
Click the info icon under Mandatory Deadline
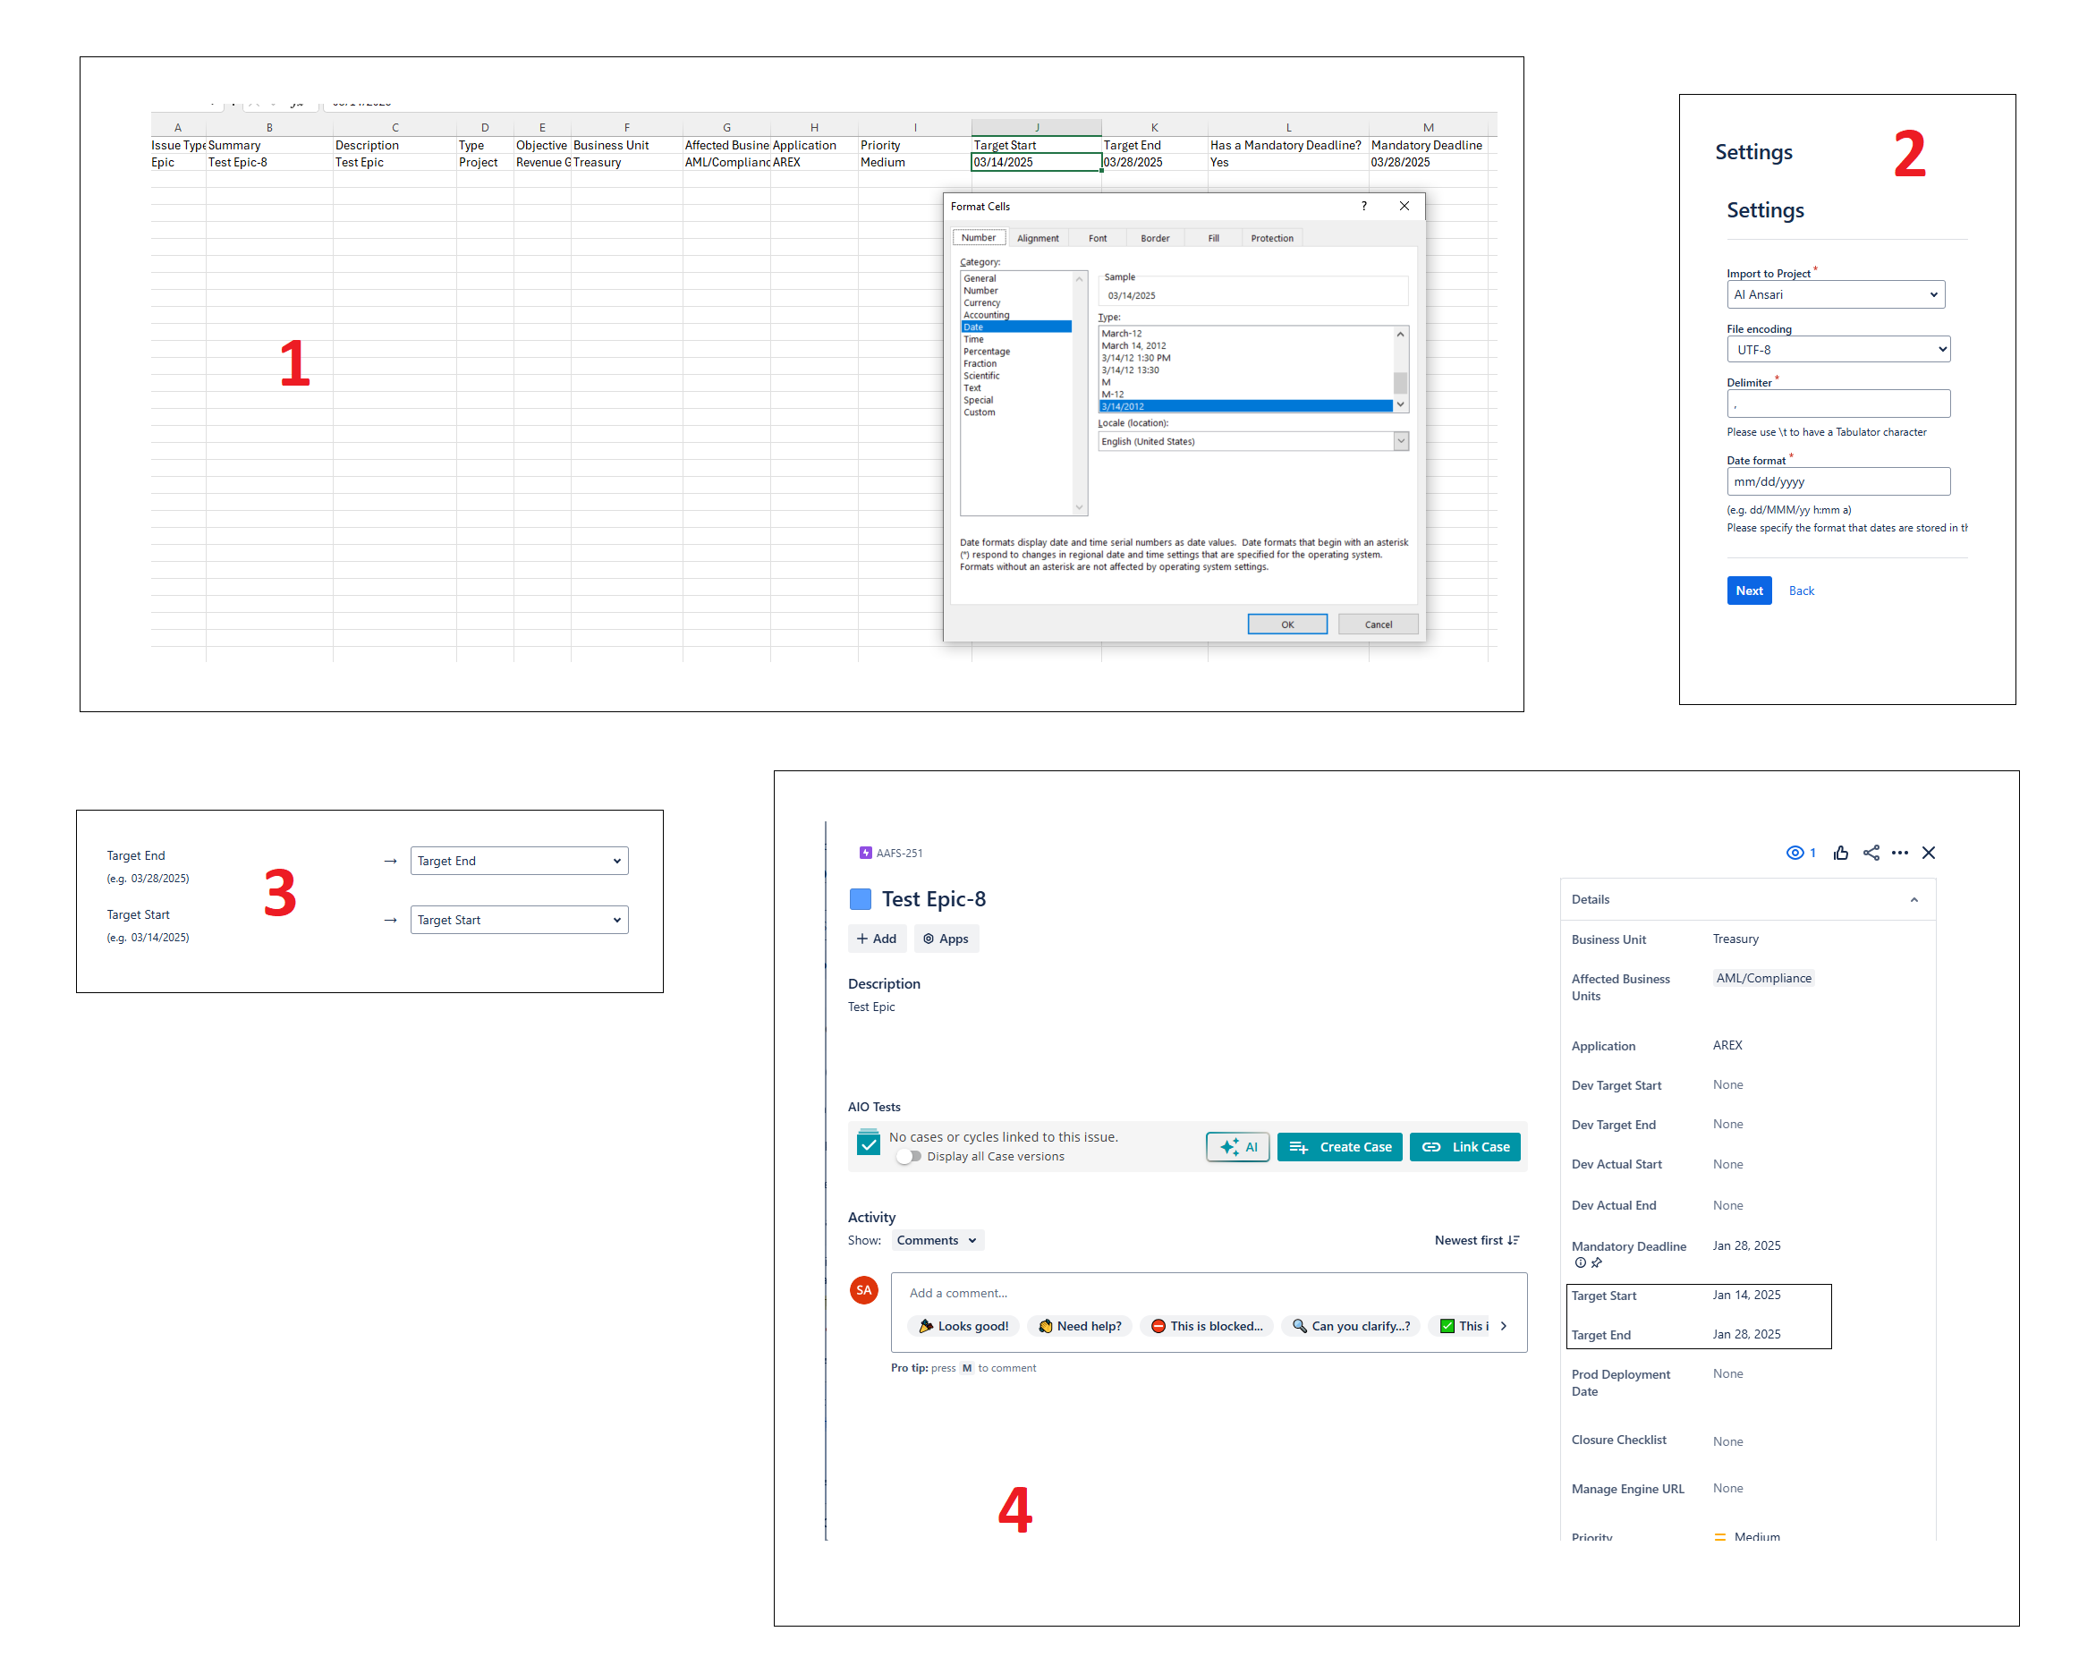point(1581,1262)
